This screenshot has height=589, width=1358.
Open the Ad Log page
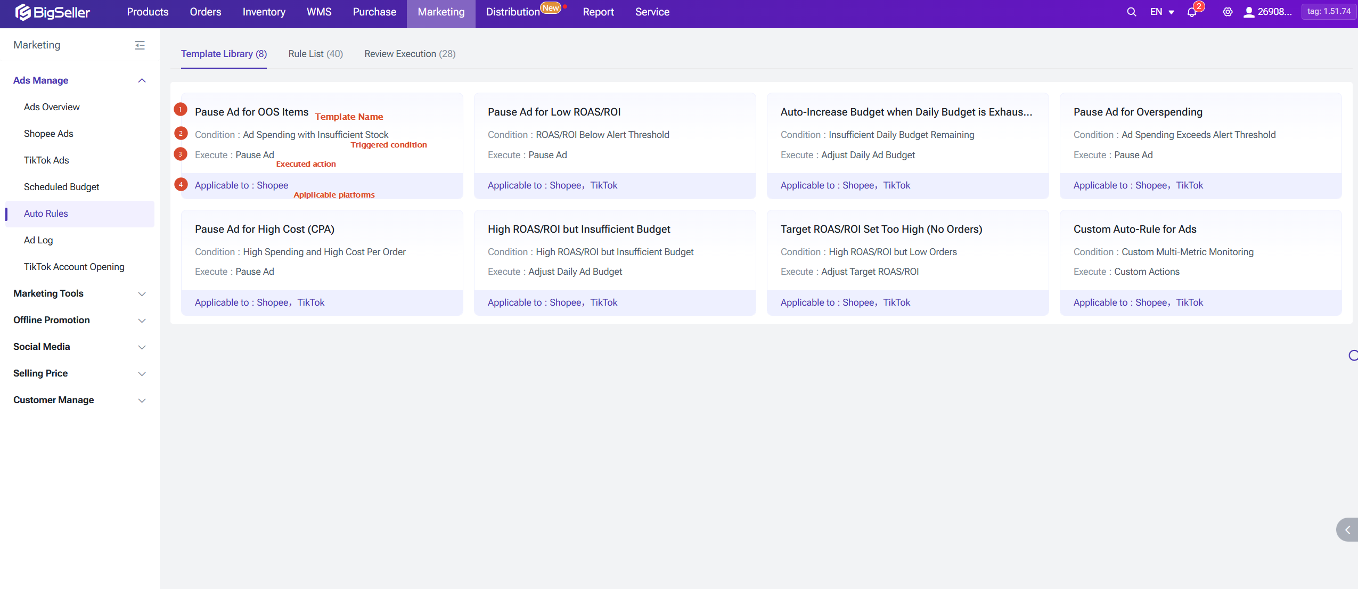(x=38, y=240)
